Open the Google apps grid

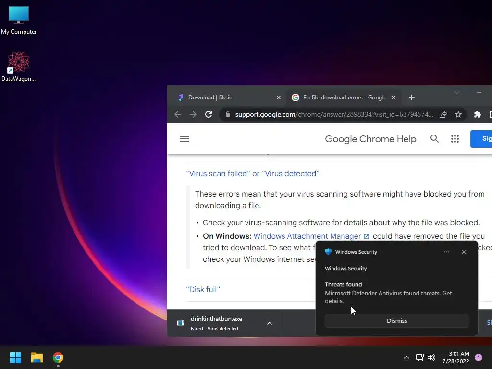click(x=455, y=139)
